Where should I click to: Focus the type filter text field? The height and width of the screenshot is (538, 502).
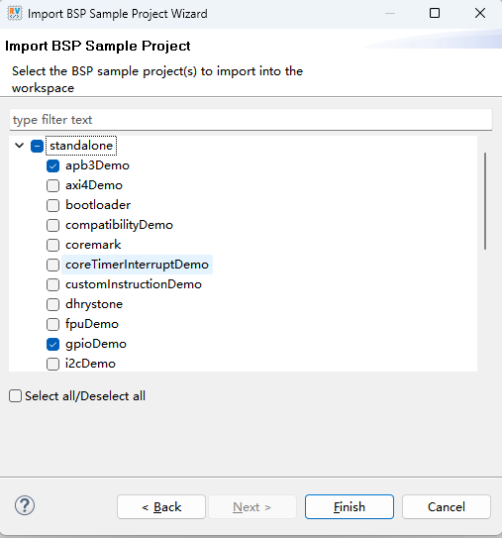point(251,120)
